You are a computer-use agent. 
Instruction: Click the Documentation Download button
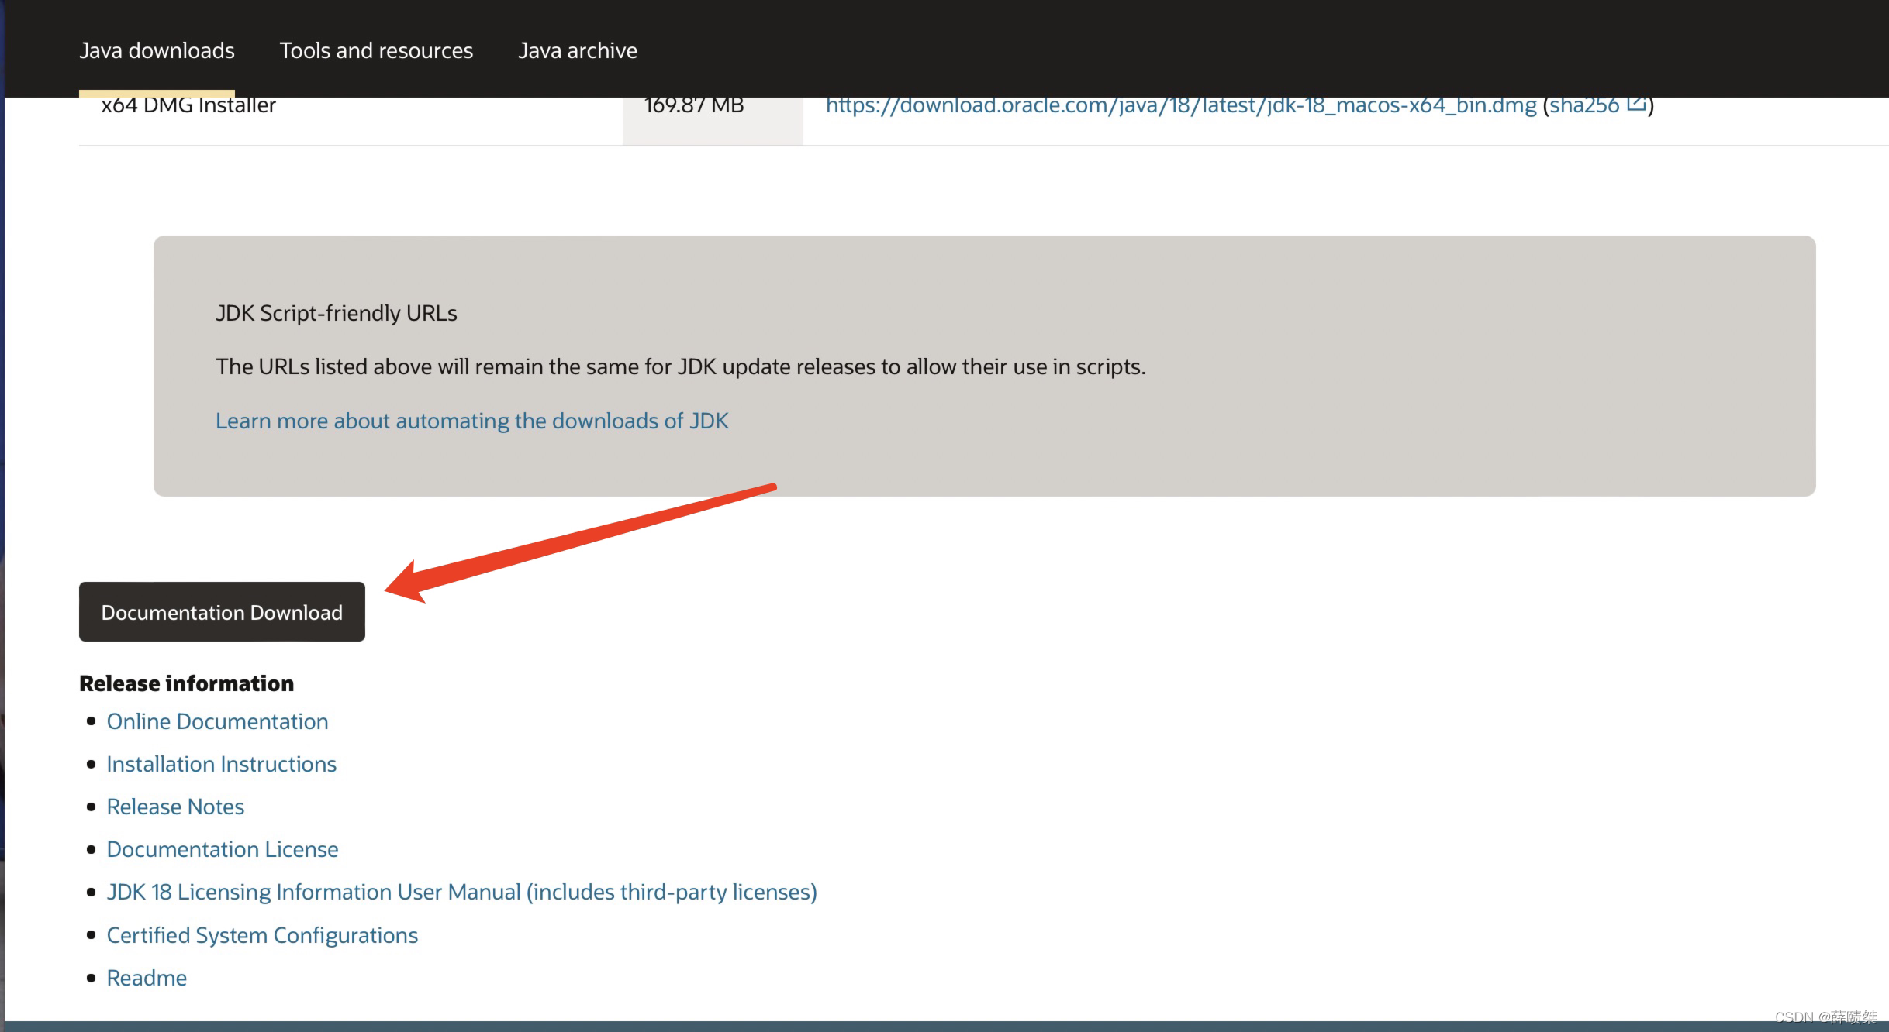(222, 612)
